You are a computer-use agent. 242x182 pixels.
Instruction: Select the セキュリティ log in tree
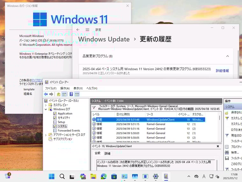click(64, 118)
